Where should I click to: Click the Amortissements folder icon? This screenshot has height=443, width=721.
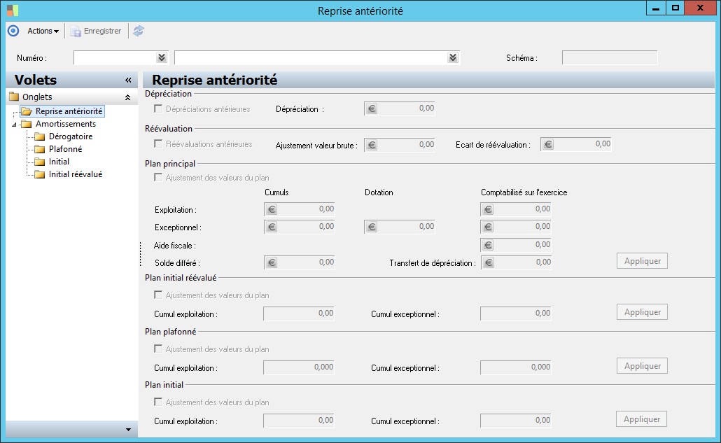[27, 124]
